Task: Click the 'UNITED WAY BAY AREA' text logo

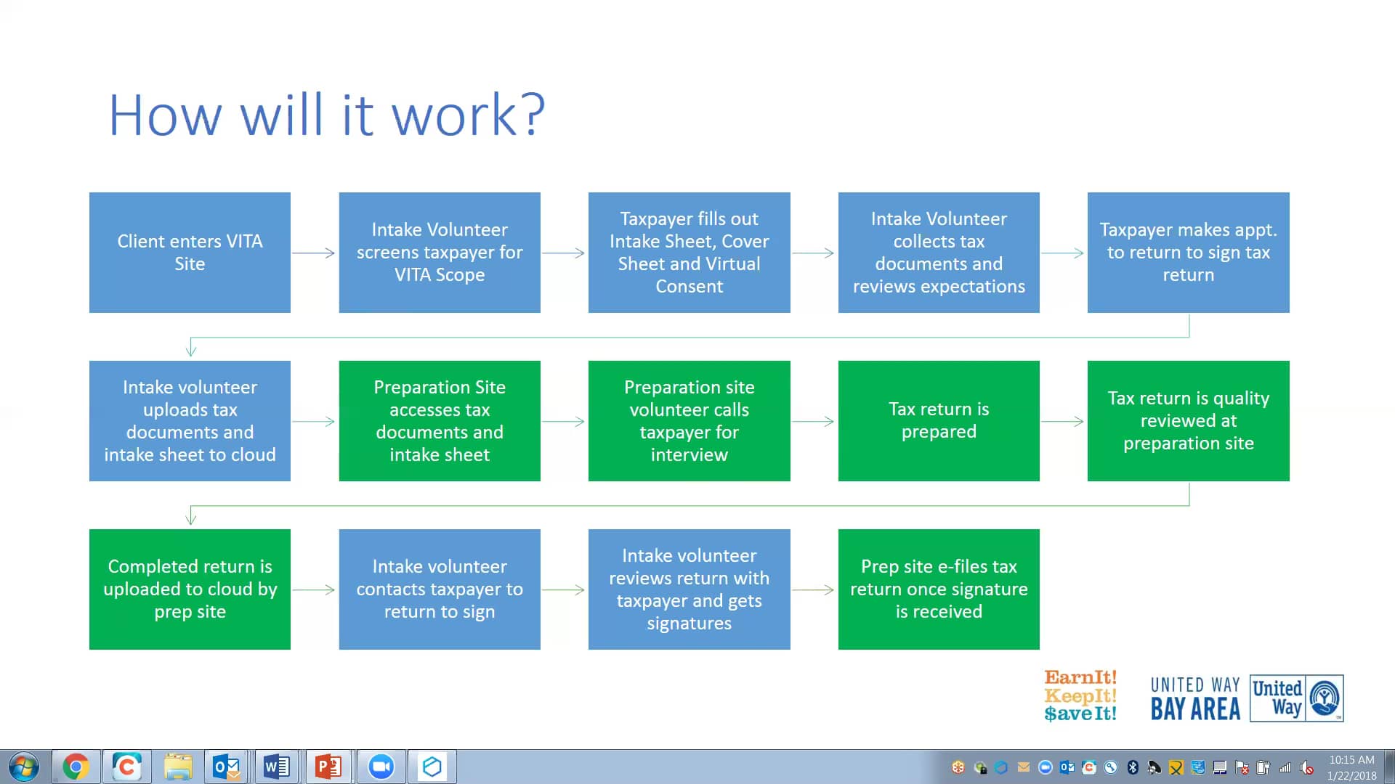Action: coord(1195,698)
